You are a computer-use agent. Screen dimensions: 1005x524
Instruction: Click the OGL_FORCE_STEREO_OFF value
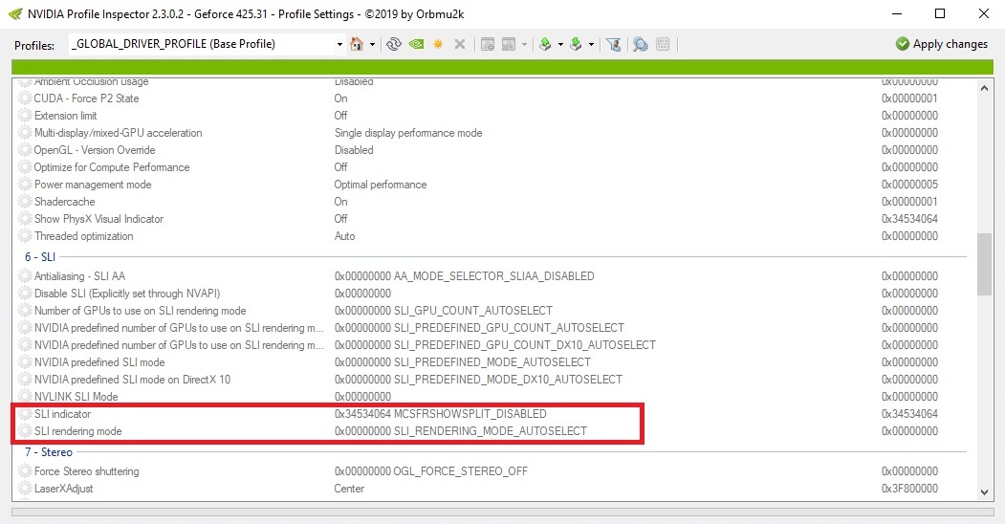(460, 471)
